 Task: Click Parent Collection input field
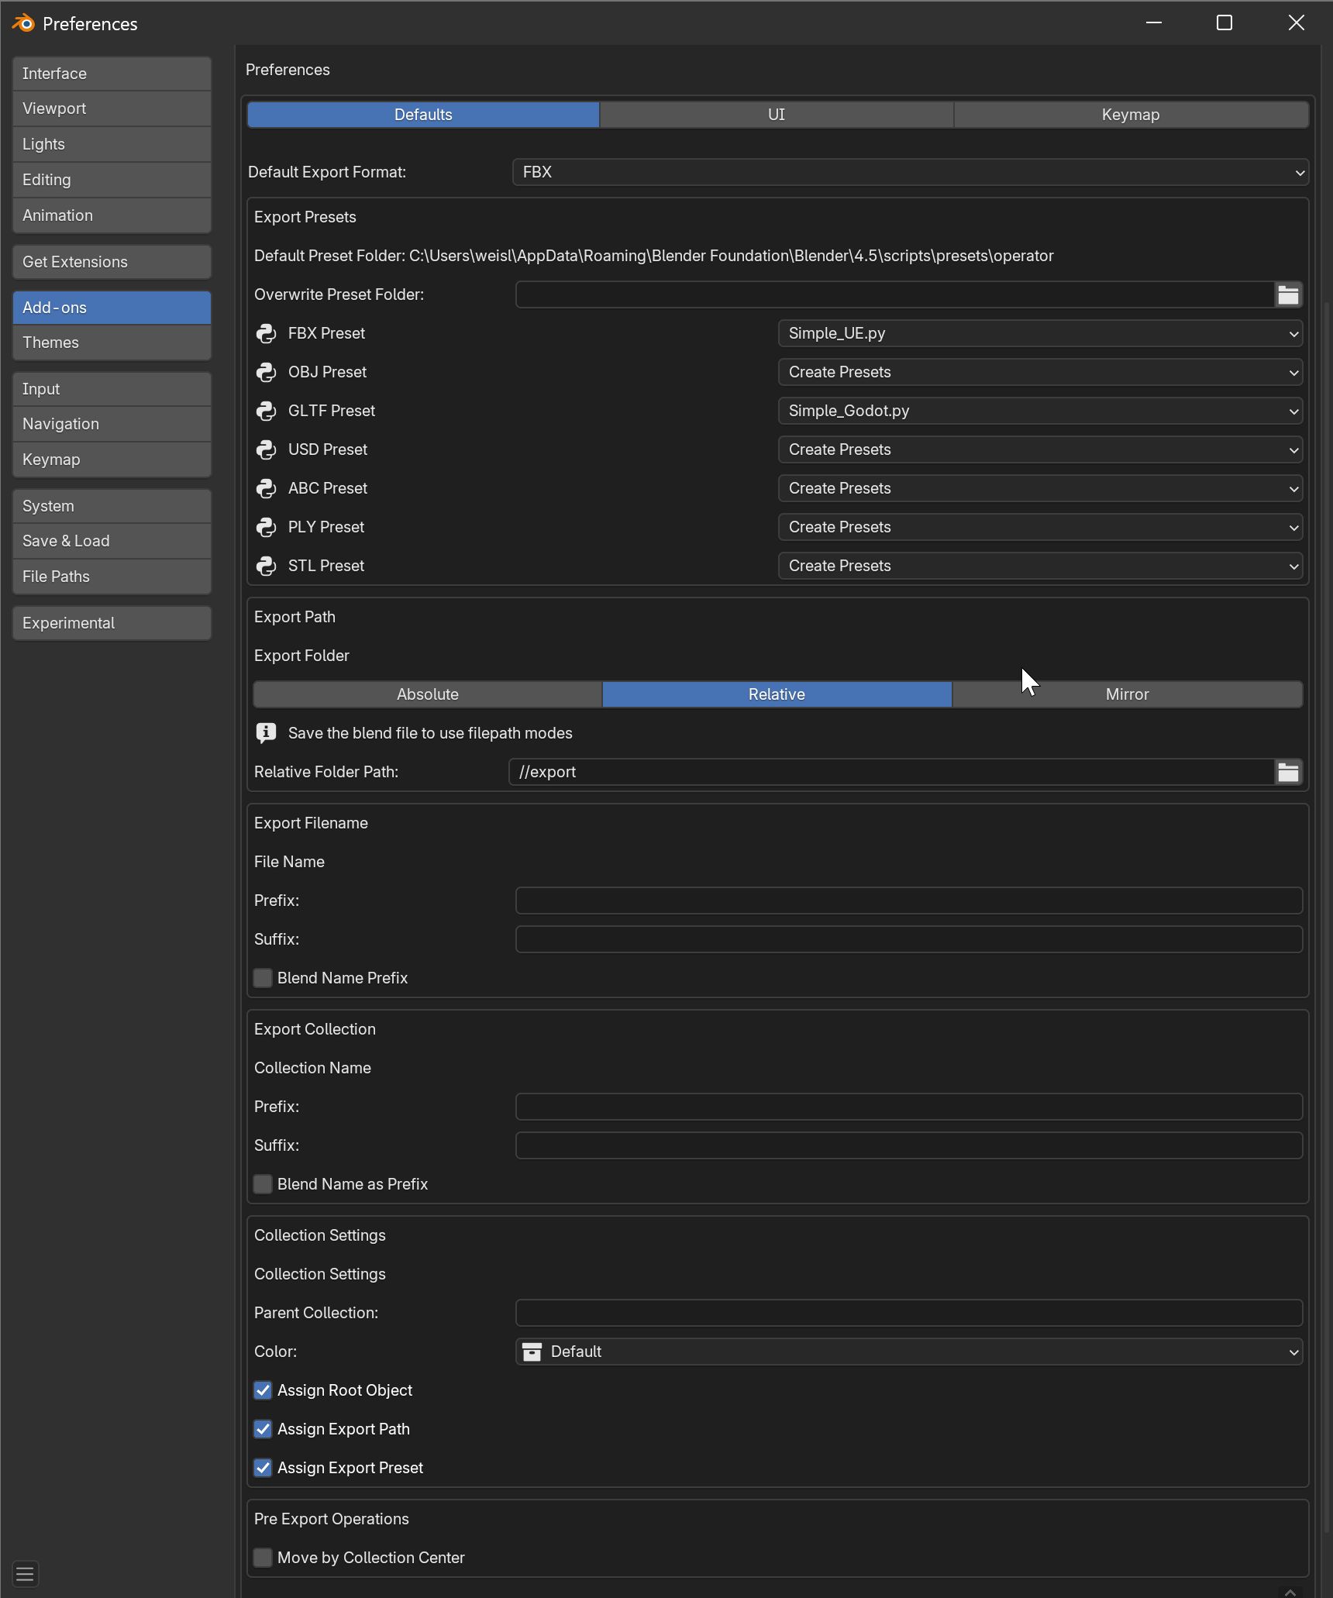[x=909, y=1313]
